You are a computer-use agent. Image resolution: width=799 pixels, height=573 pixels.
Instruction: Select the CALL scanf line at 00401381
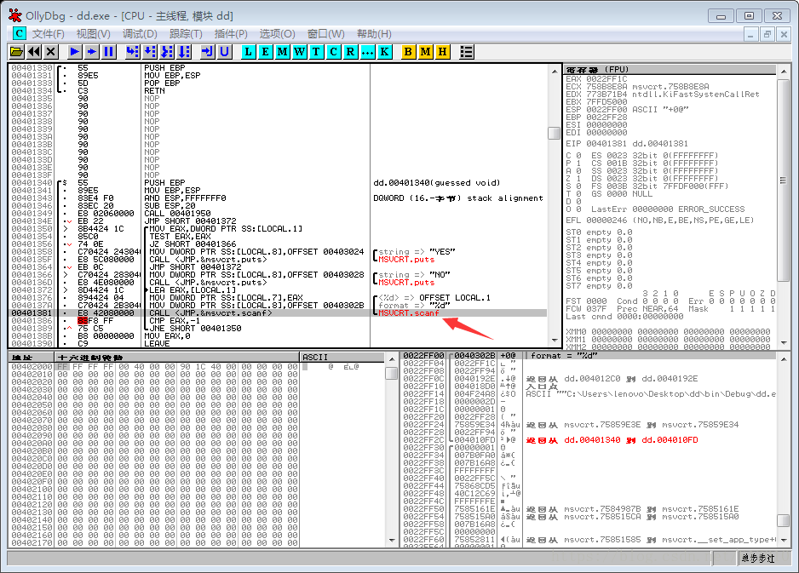click(278, 313)
